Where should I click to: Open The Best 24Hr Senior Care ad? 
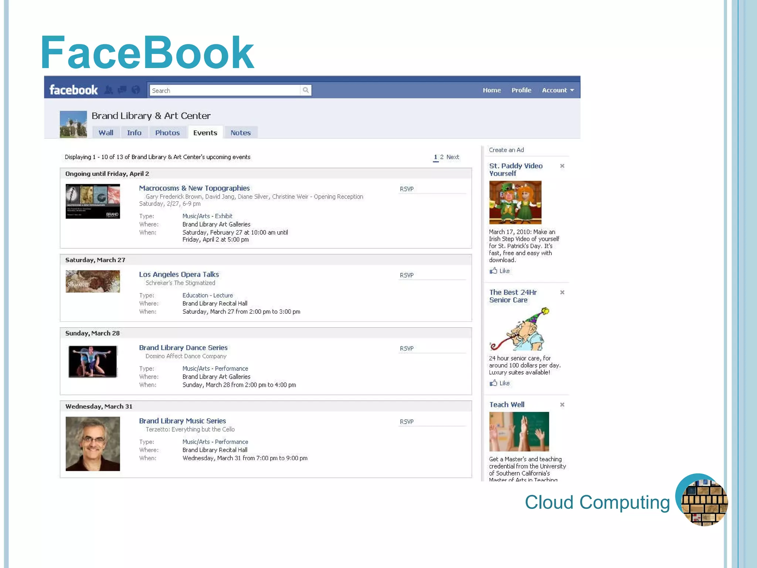pos(513,296)
